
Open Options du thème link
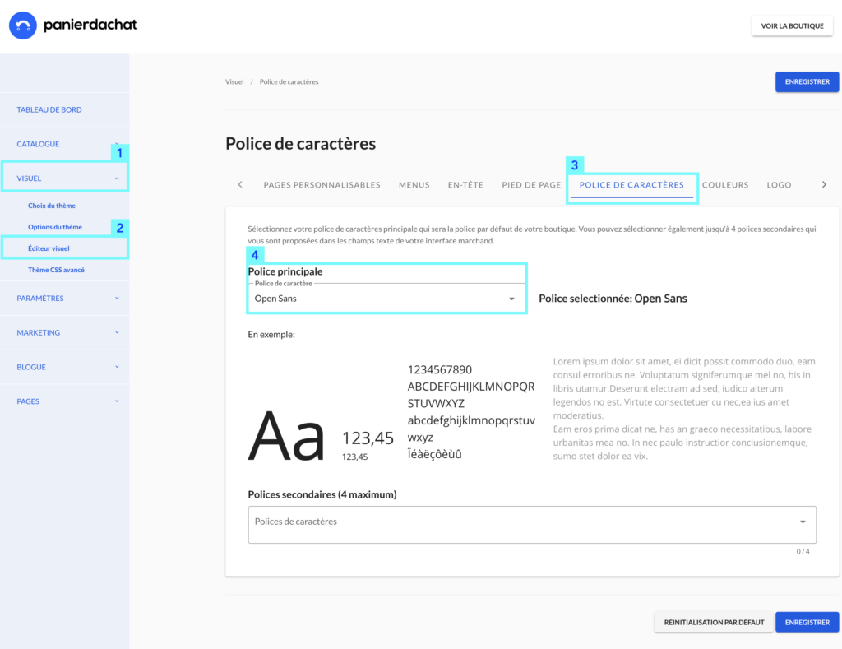pos(55,227)
